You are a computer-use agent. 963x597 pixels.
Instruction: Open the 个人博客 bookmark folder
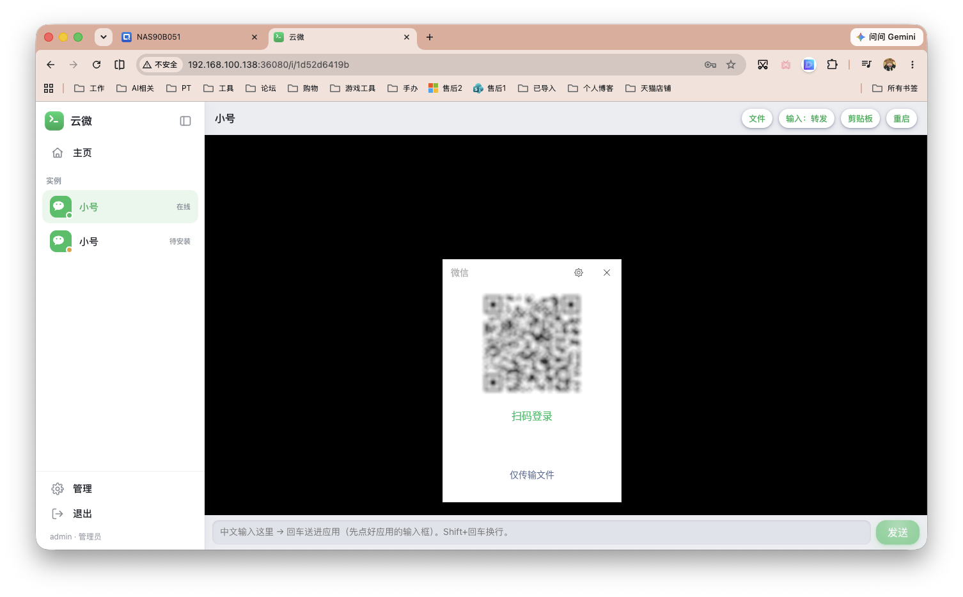tap(591, 88)
